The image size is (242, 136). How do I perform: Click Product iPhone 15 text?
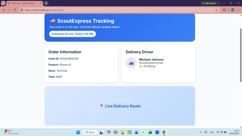click(x=59, y=65)
